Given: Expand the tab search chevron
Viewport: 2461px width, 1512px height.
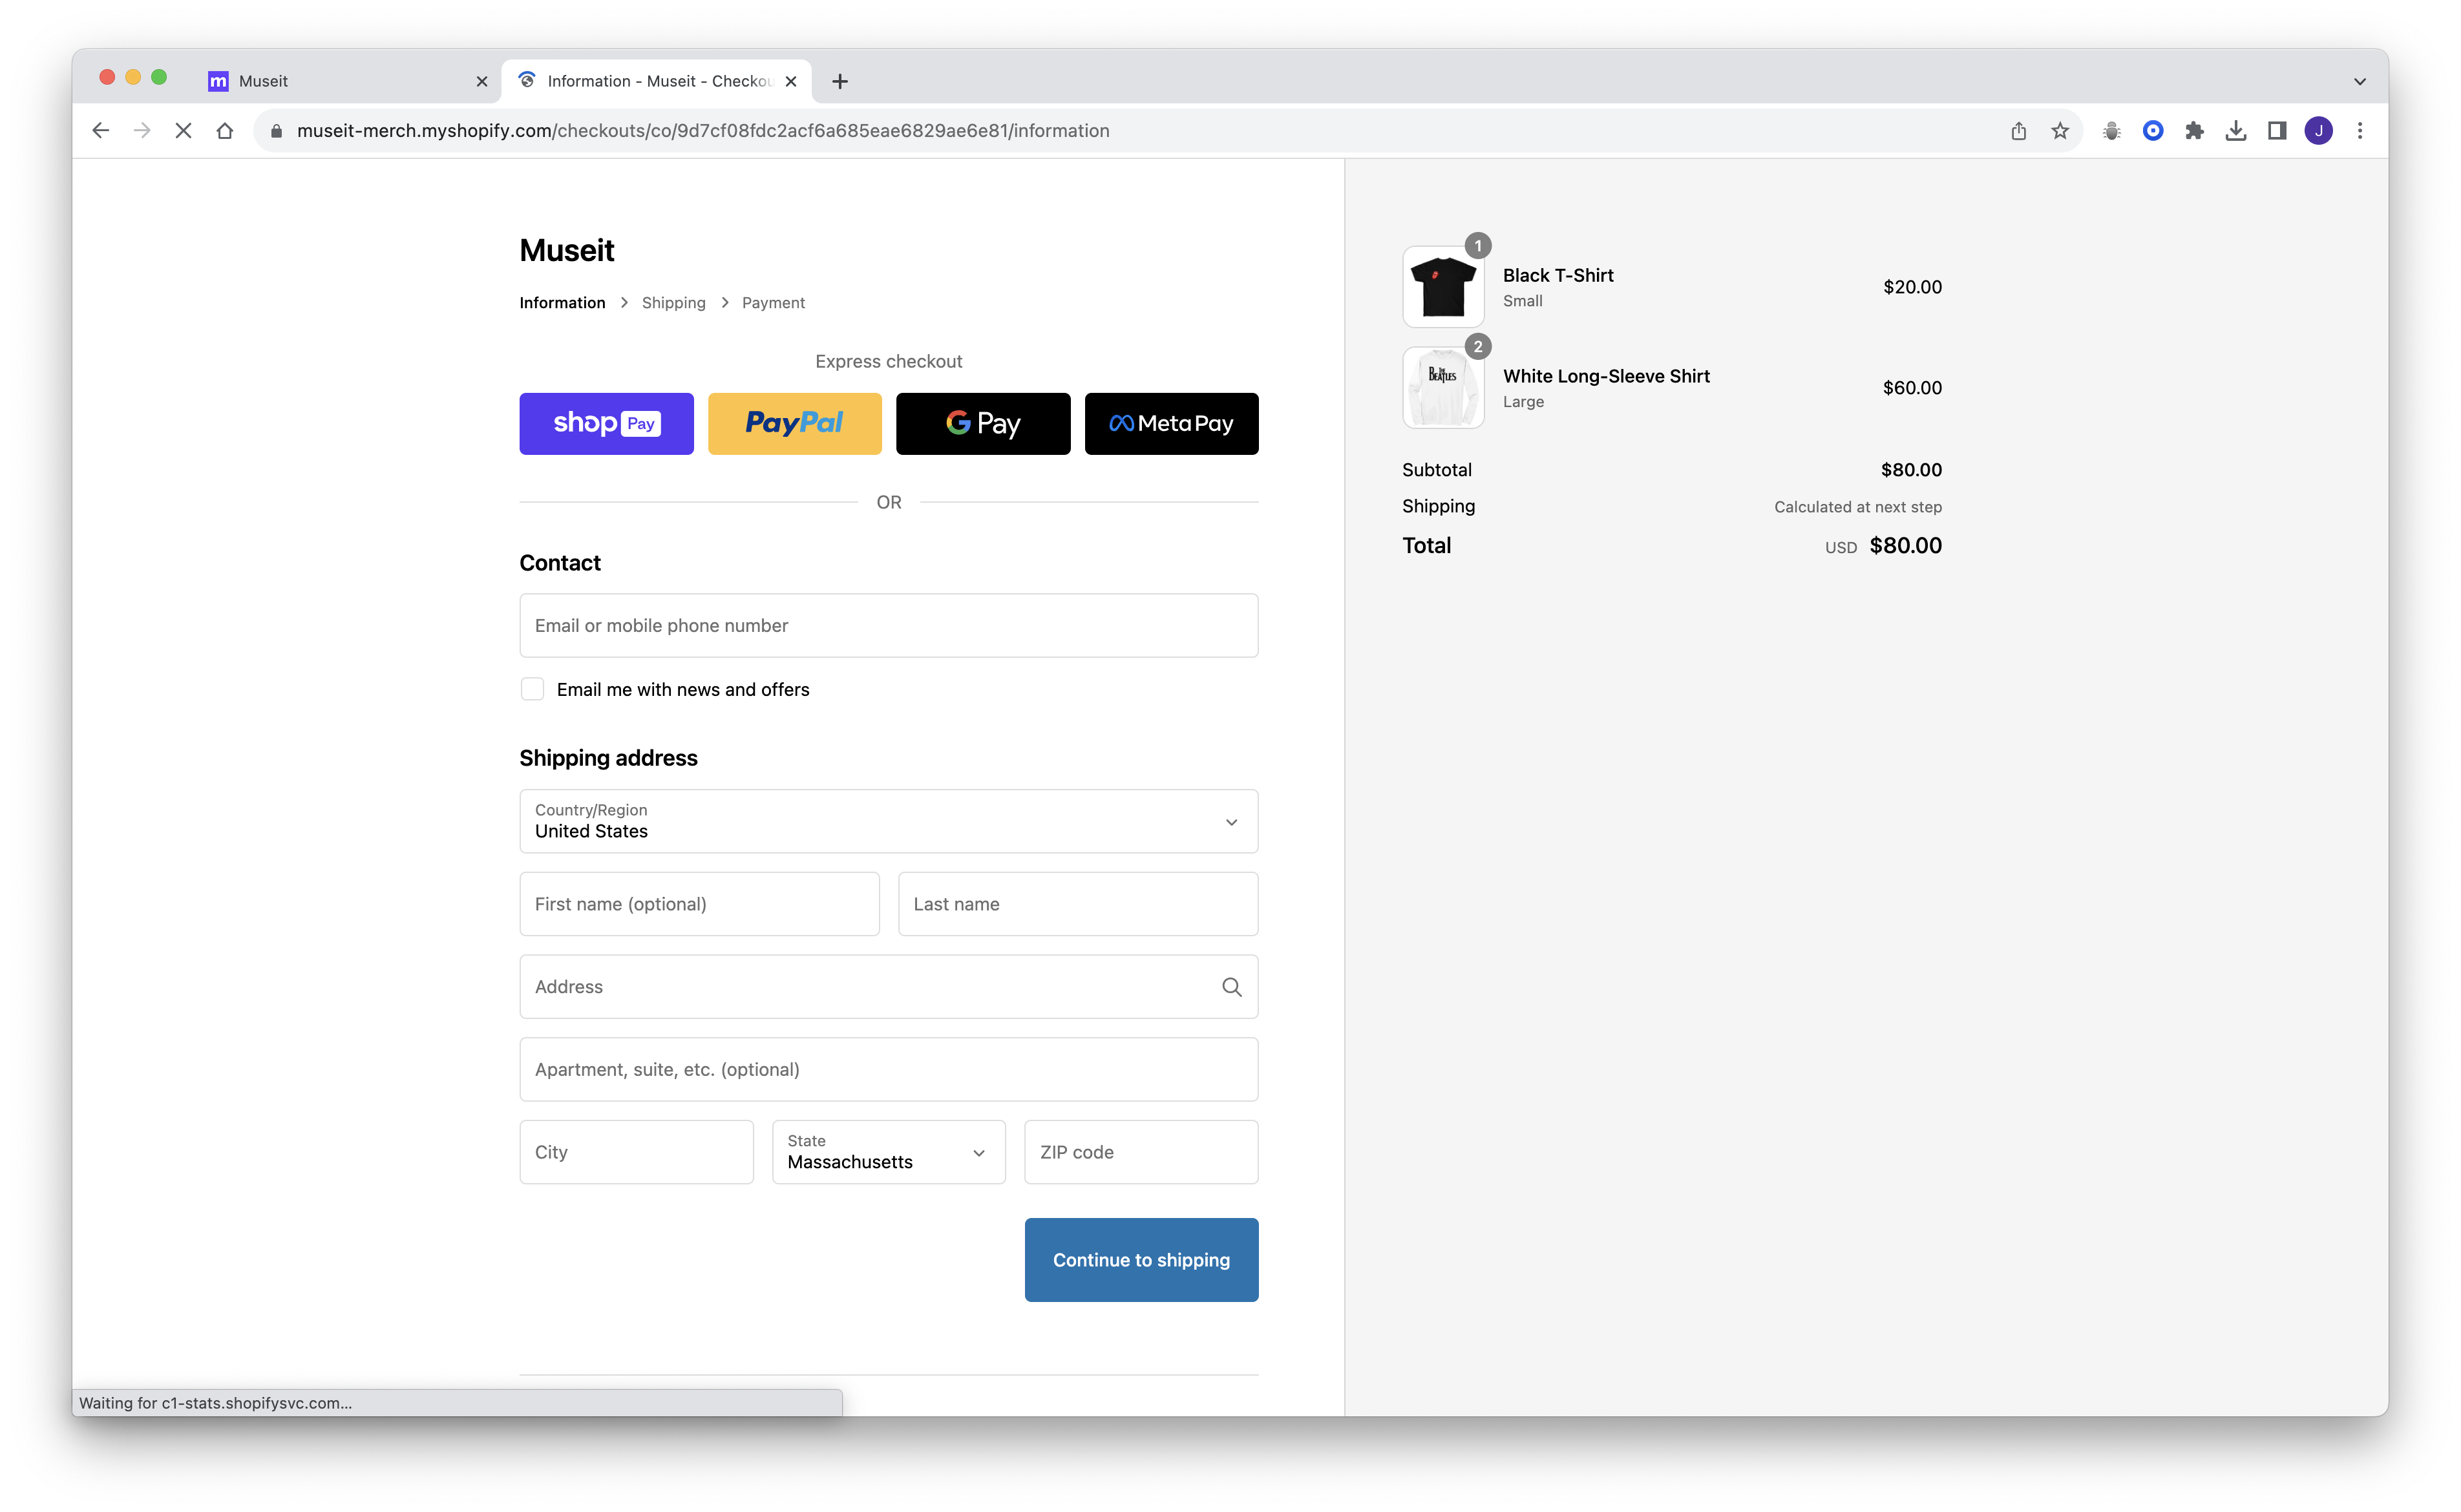Looking at the screenshot, I should coord(2359,82).
